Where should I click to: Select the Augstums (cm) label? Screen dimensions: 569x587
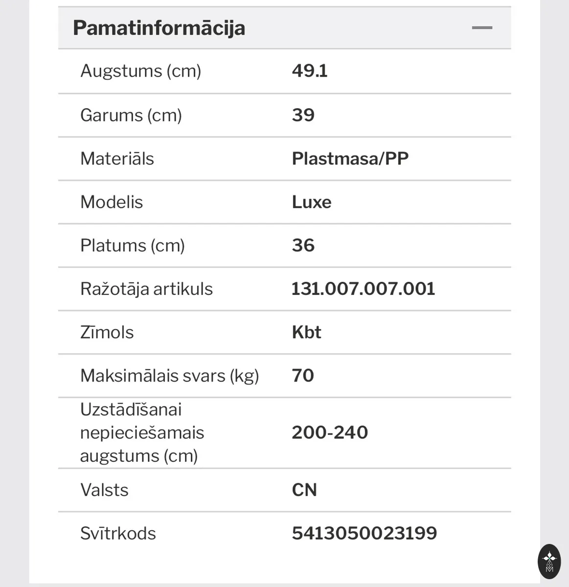pos(141,71)
